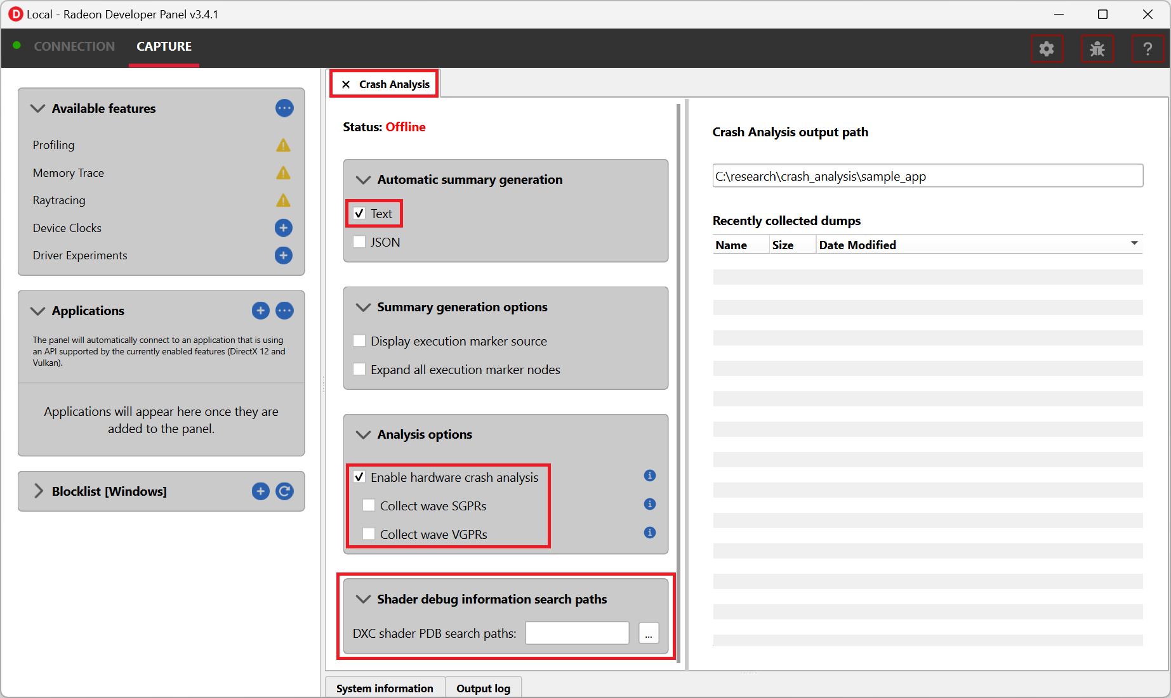Switch to the CONNECTION tab
Image resolution: width=1171 pixels, height=698 pixels.
(x=74, y=46)
